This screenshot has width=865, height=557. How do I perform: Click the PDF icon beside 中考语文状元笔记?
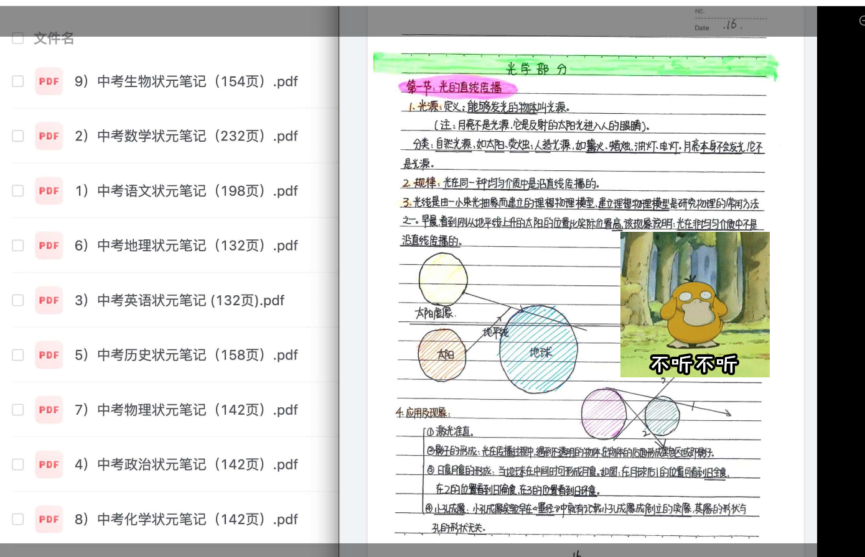[x=49, y=191]
